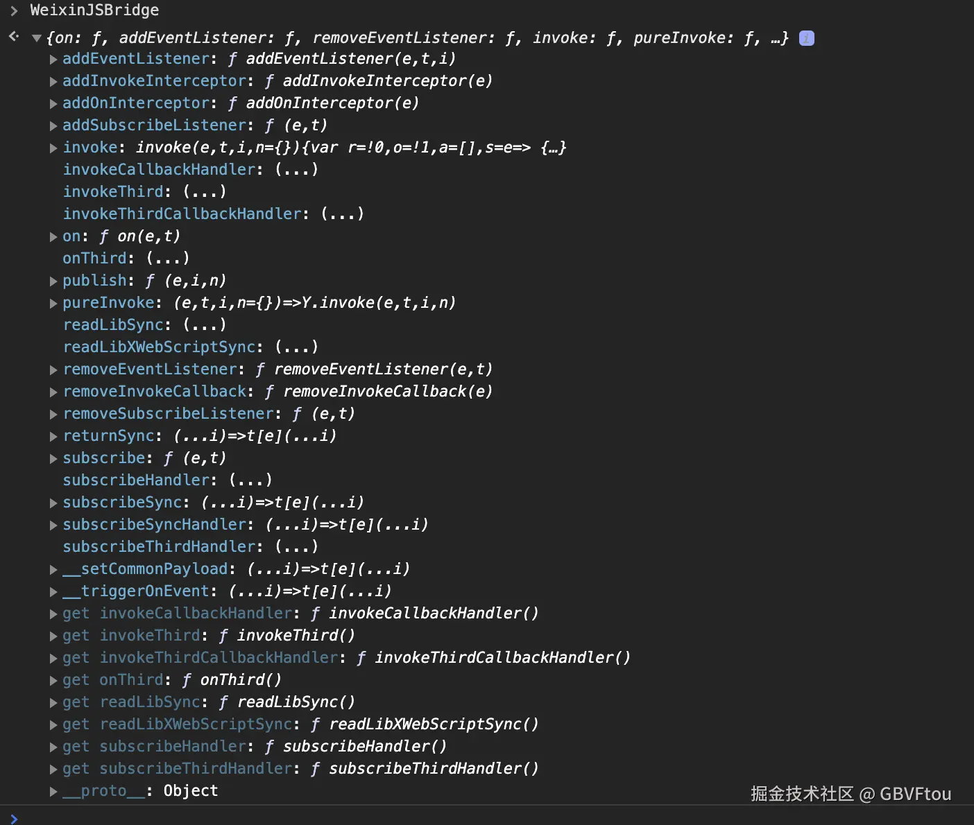Viewport: 974px width, 825px height.
Task: Click the object summary {on: f, addEventListener…}
Action: pos(417,38)
